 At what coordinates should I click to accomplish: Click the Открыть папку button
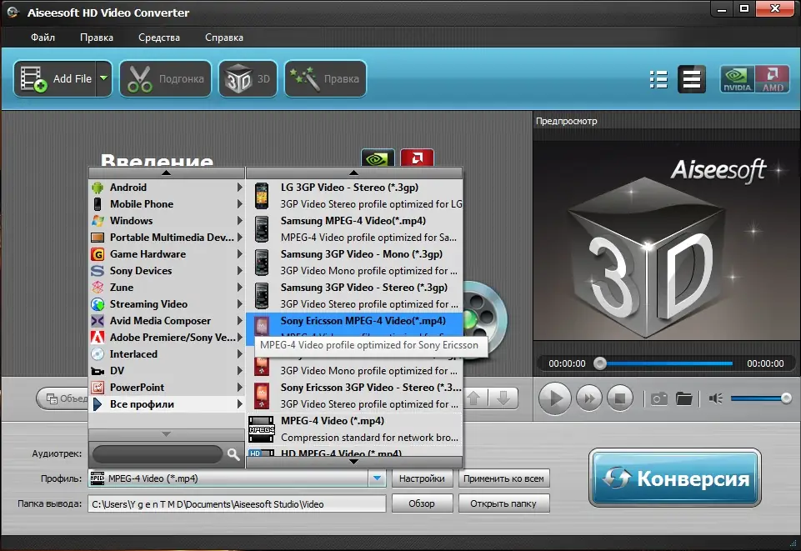pos(503,504)
